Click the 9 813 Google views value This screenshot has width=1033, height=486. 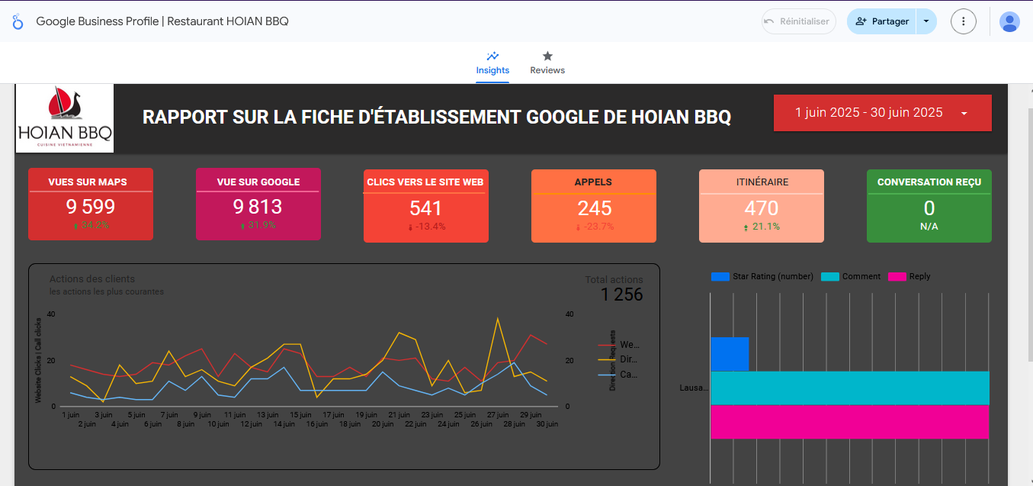coord(258,207)
